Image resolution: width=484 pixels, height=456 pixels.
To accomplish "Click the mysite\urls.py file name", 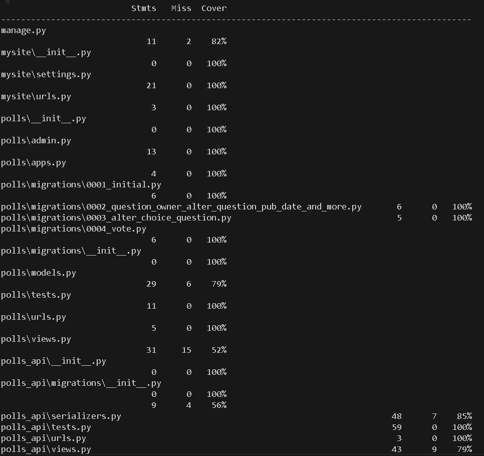I will coord(36,97).
